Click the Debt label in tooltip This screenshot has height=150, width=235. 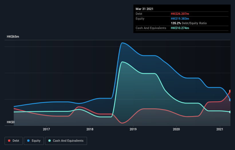pyautogui.click(x=139, y=14)
